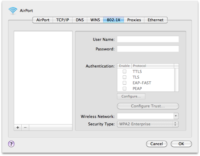Switch to the WINS tab
The height and width of the screenshot is (156, 200).
[95, 20]
